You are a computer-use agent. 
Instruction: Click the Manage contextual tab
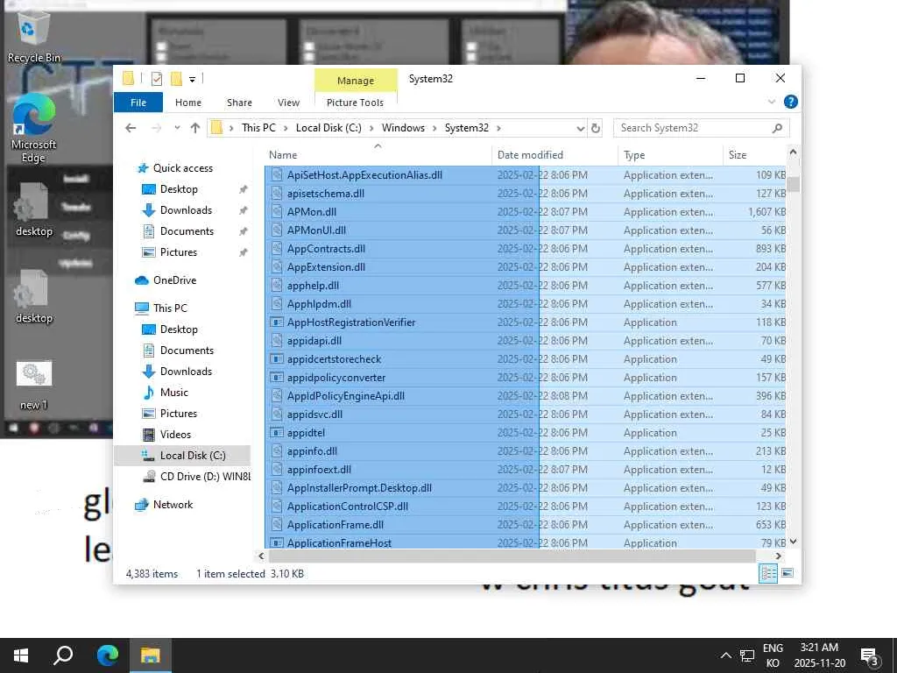pyautogui.click(x=356, y=81)
